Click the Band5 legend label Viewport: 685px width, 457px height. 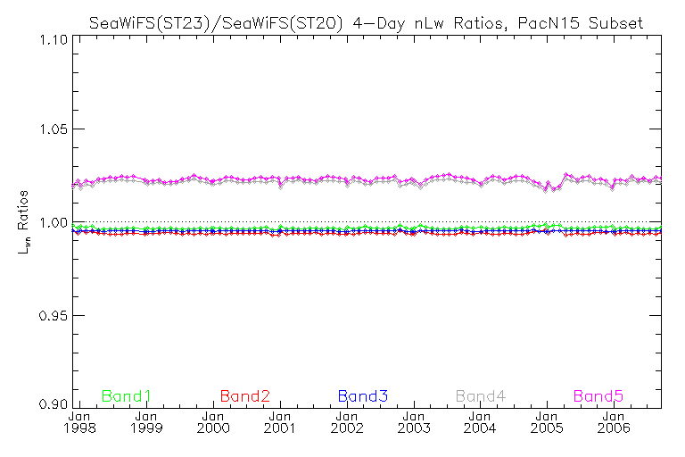click(x=598, y=396)
